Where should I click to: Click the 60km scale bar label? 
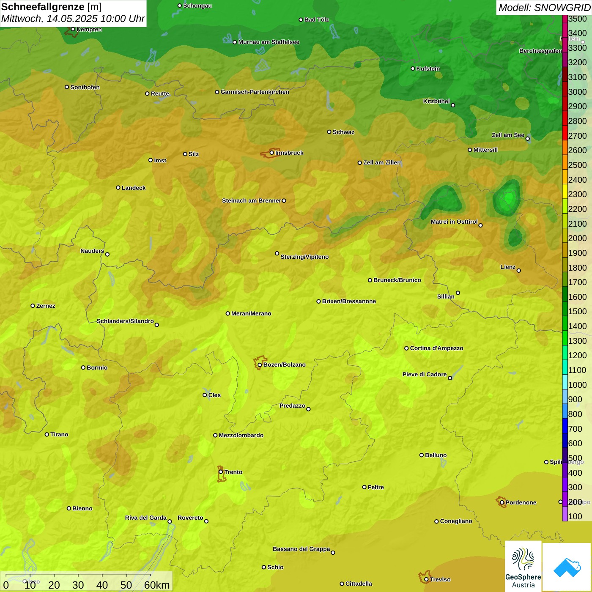(157, 585)
